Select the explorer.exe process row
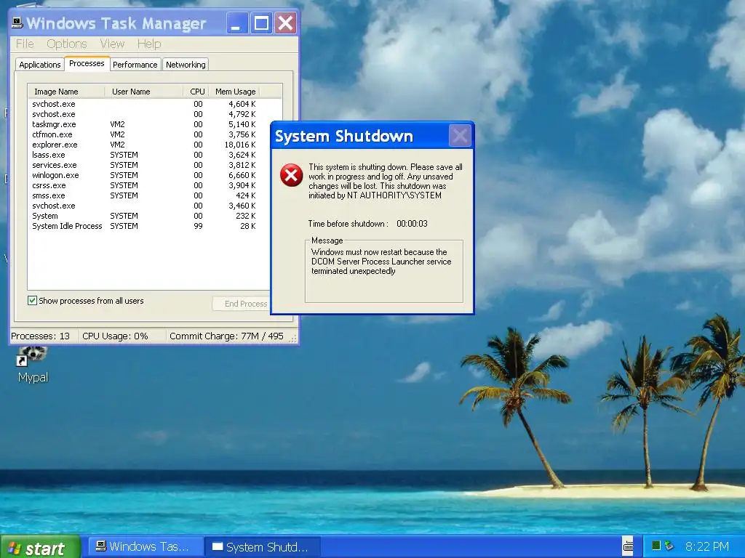This screenshot has height=558, width=745. tap(144, 145)
